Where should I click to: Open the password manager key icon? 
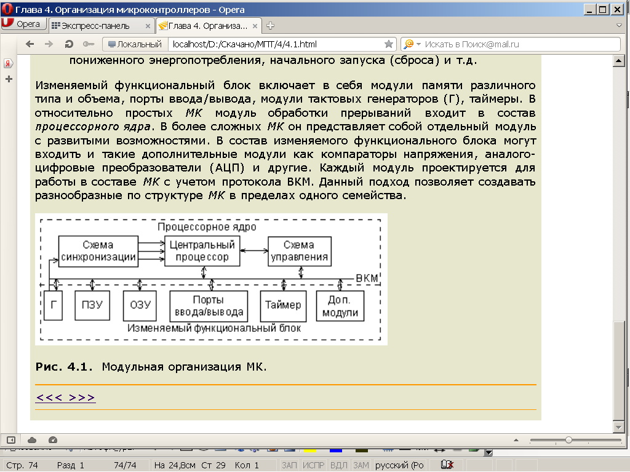(x=89, y=44)
